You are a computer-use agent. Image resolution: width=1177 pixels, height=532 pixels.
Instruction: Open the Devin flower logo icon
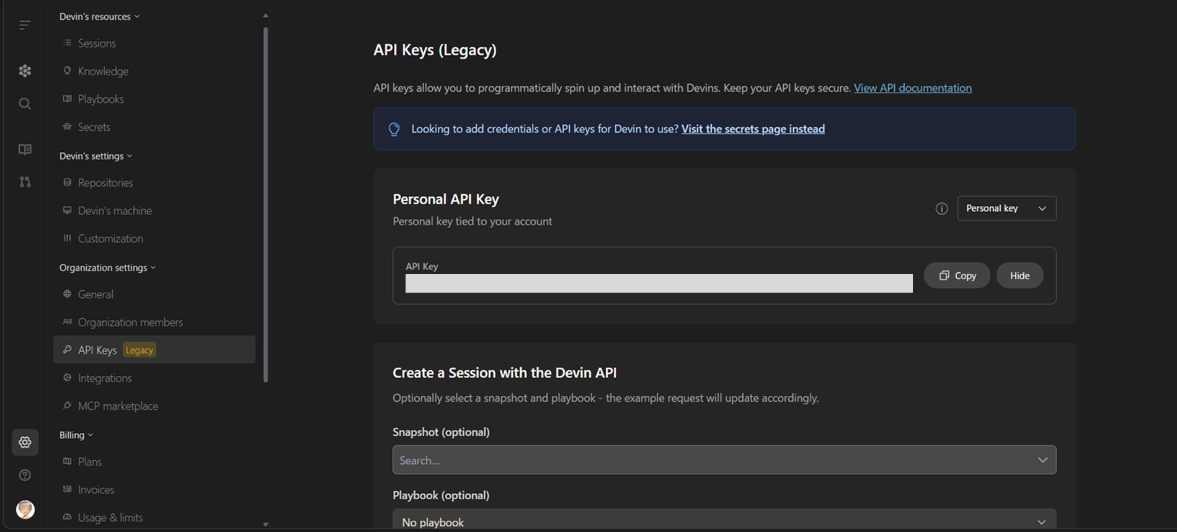coord(25,71)
